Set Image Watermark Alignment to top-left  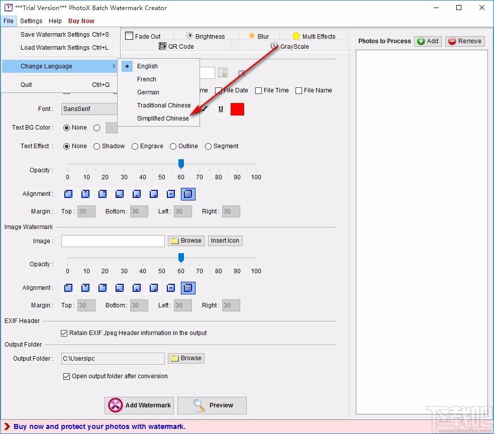click(68, 288)
